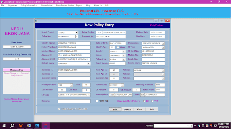Toggle the Minor checkbox

(x=118, y=47)
